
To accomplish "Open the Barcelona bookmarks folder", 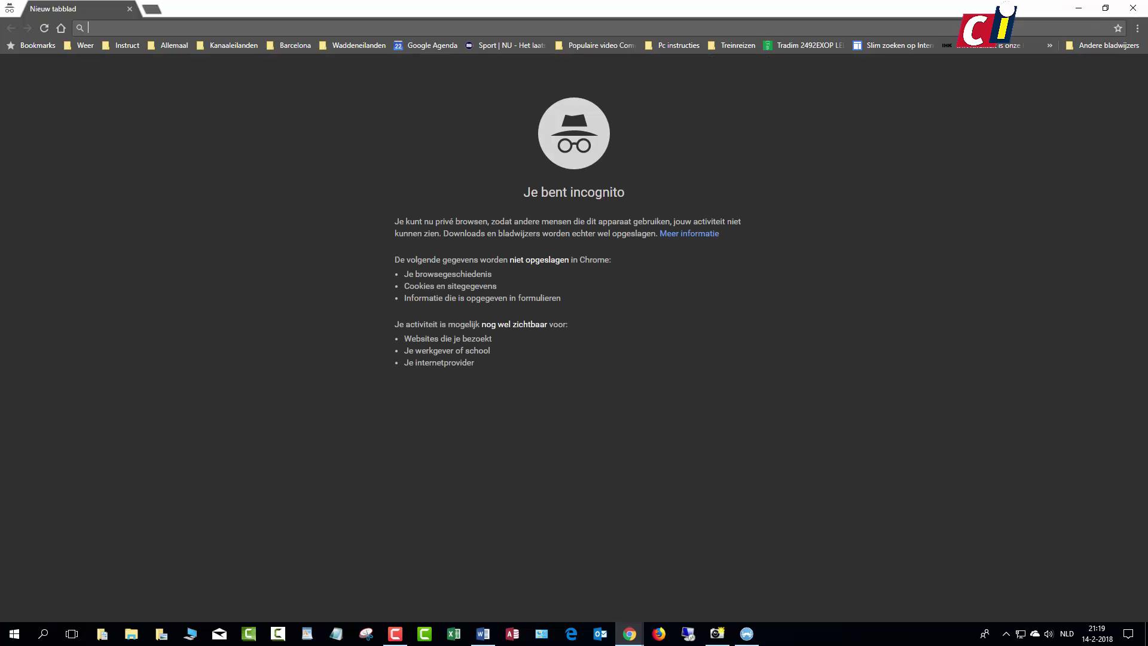I will (289, 45).
